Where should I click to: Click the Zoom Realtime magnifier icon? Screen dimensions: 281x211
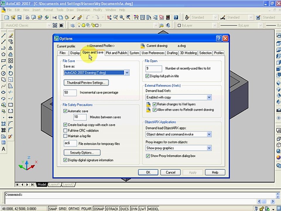115,17
